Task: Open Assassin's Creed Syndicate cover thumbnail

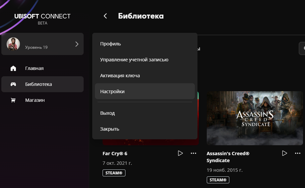Action: click(x=255, y=118)
